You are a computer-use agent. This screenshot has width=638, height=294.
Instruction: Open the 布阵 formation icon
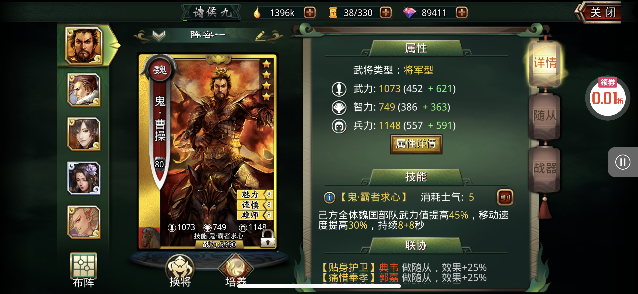pyautogui.click(x=83, y=270)
